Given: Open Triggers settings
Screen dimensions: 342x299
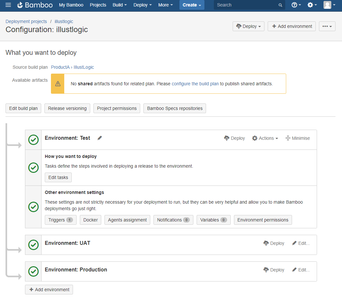Looking at the screenshot, I should click(61, 220).
